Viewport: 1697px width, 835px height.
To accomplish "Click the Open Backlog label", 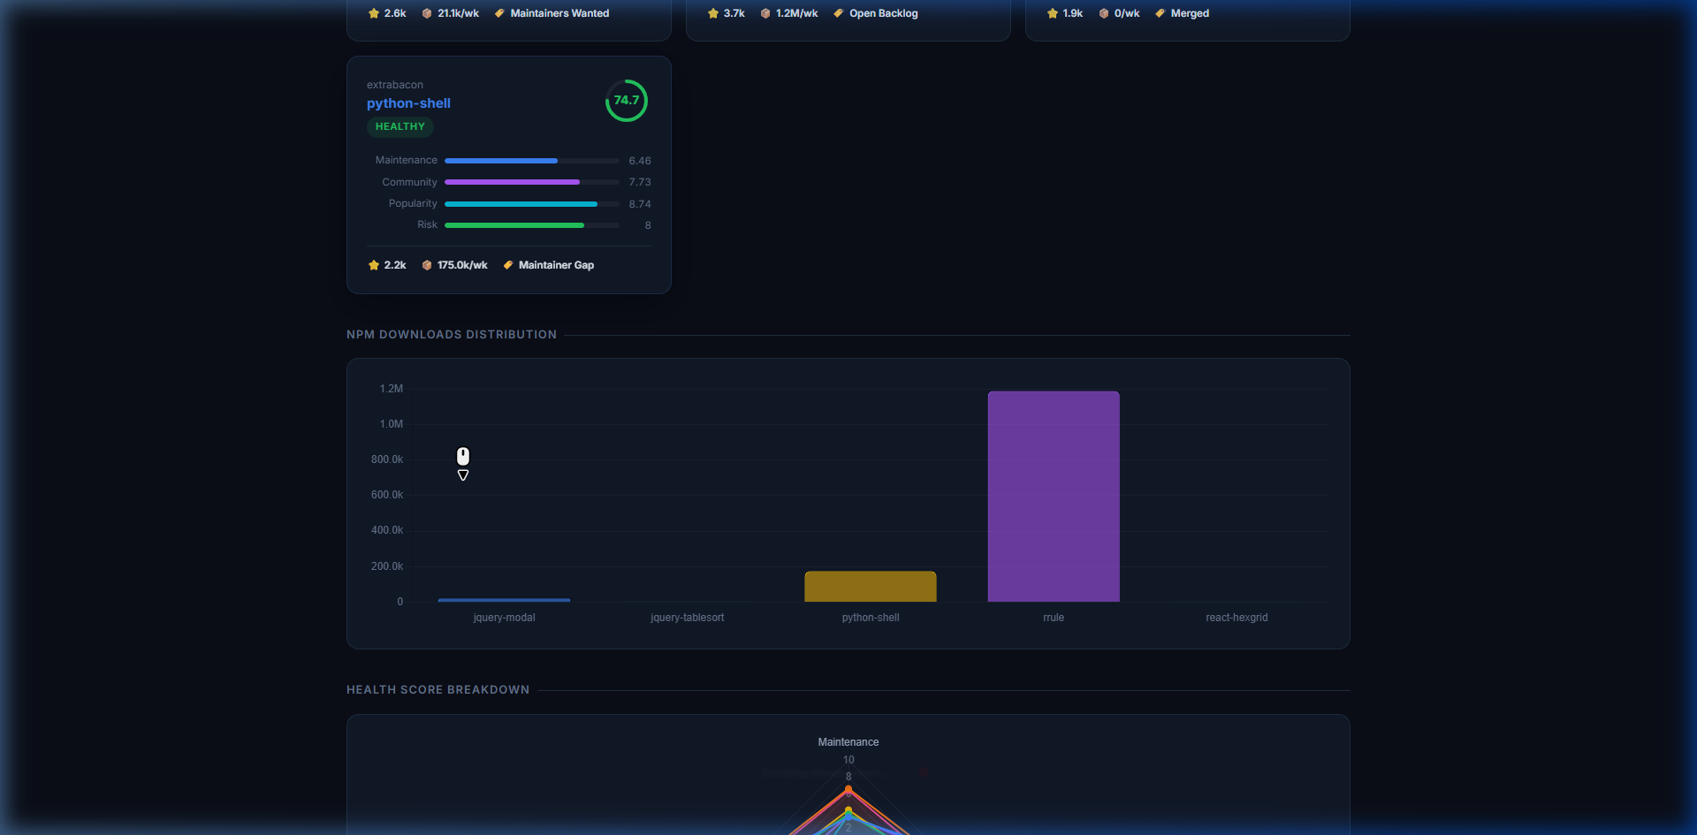I will 883,13.
